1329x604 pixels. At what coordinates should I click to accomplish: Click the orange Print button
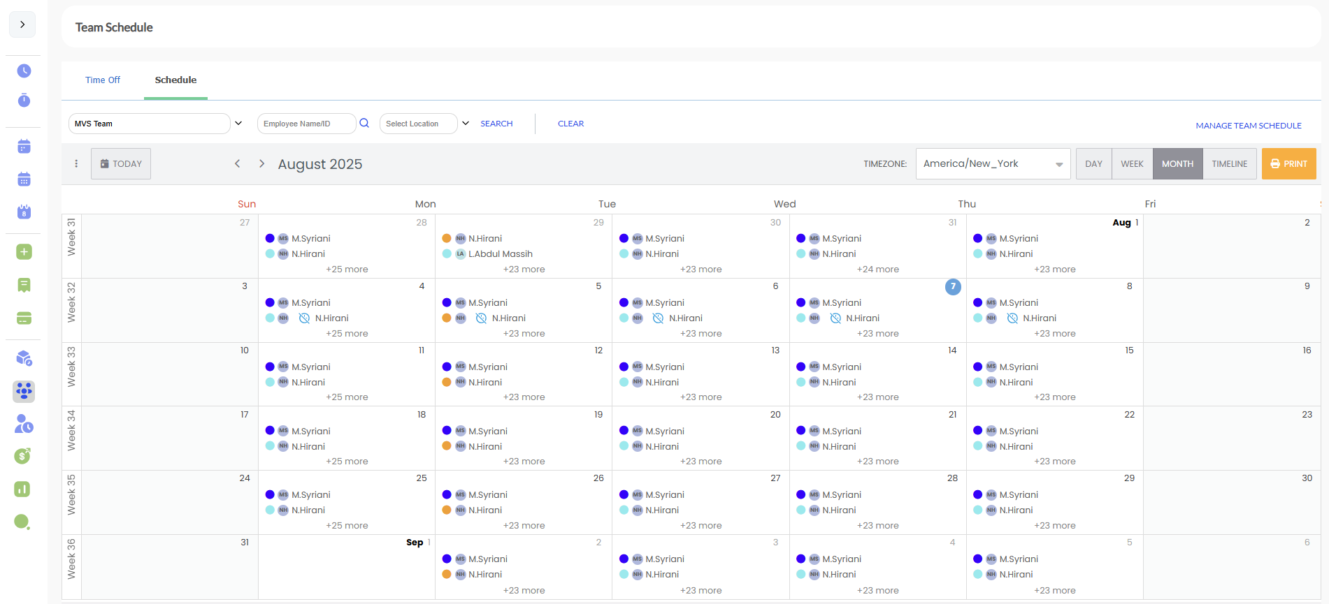coord(1288,163)
